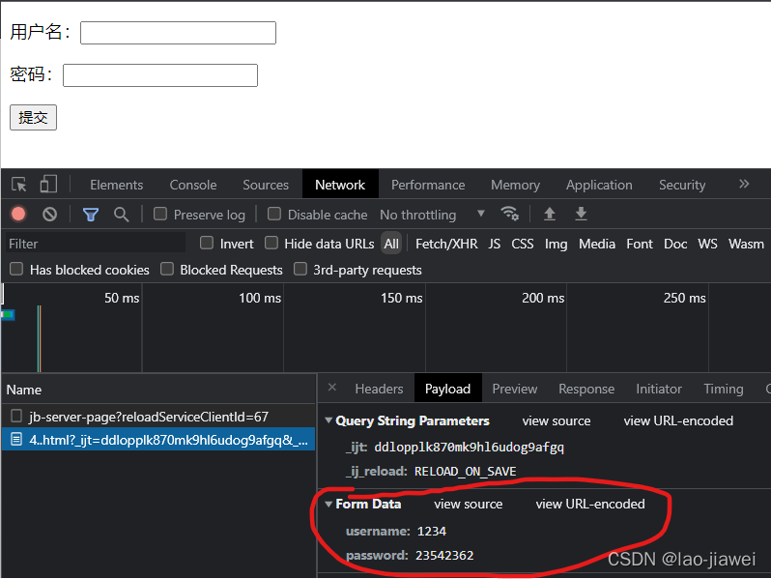Filter by JS requests

click(x=494, y=244)
